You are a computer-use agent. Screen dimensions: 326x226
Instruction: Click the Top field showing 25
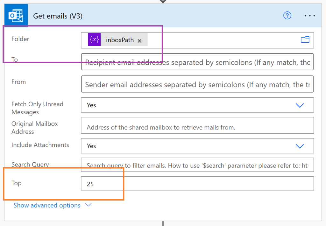click(x=197, y=184)
